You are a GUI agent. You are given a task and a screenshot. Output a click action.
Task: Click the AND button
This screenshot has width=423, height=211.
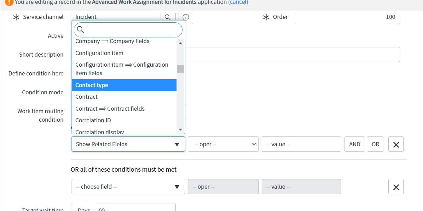[x=355, y=144]
